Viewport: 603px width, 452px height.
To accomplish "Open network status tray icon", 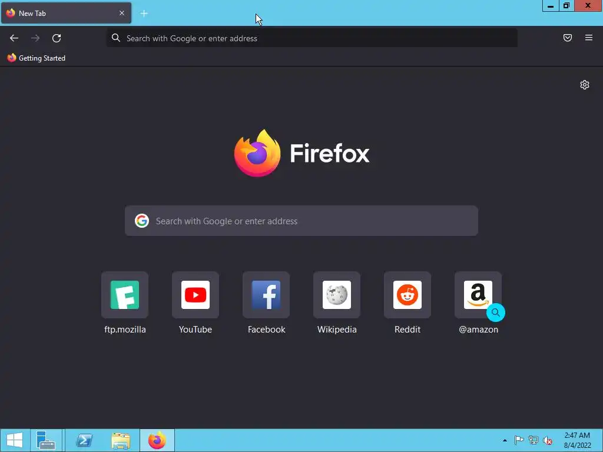I will (534, 440).
